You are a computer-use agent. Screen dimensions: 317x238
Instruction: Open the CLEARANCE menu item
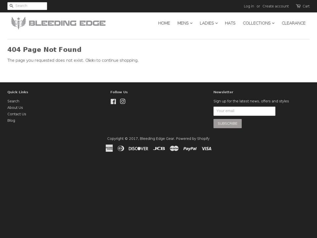(294, 23)
